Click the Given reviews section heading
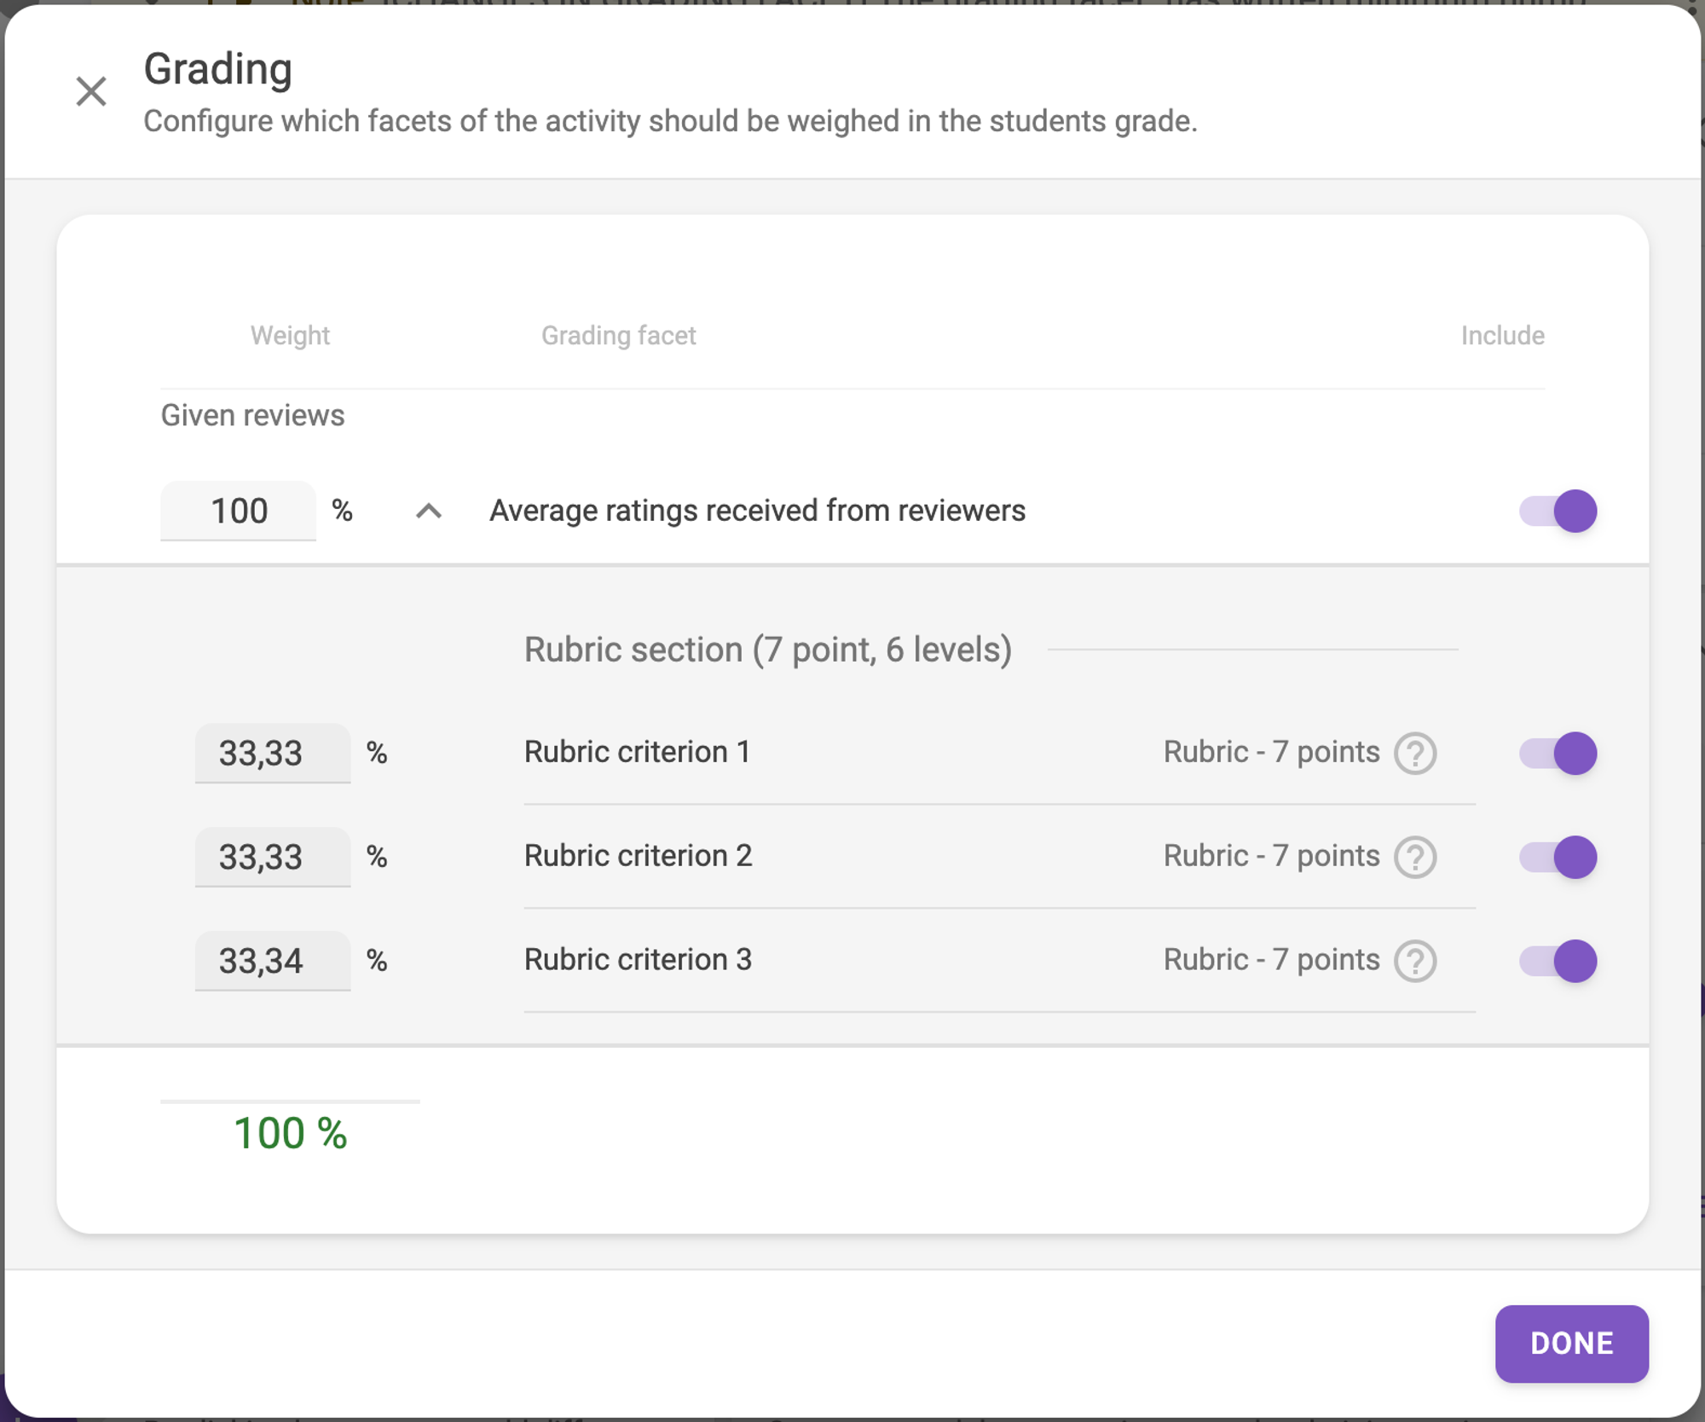Screen dimensions: 1705x1422 [253, 415]
